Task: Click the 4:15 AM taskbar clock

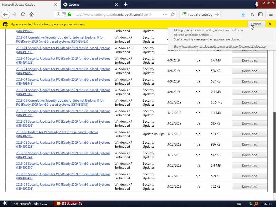Action: pyautogui.click(x=266, y=204)
